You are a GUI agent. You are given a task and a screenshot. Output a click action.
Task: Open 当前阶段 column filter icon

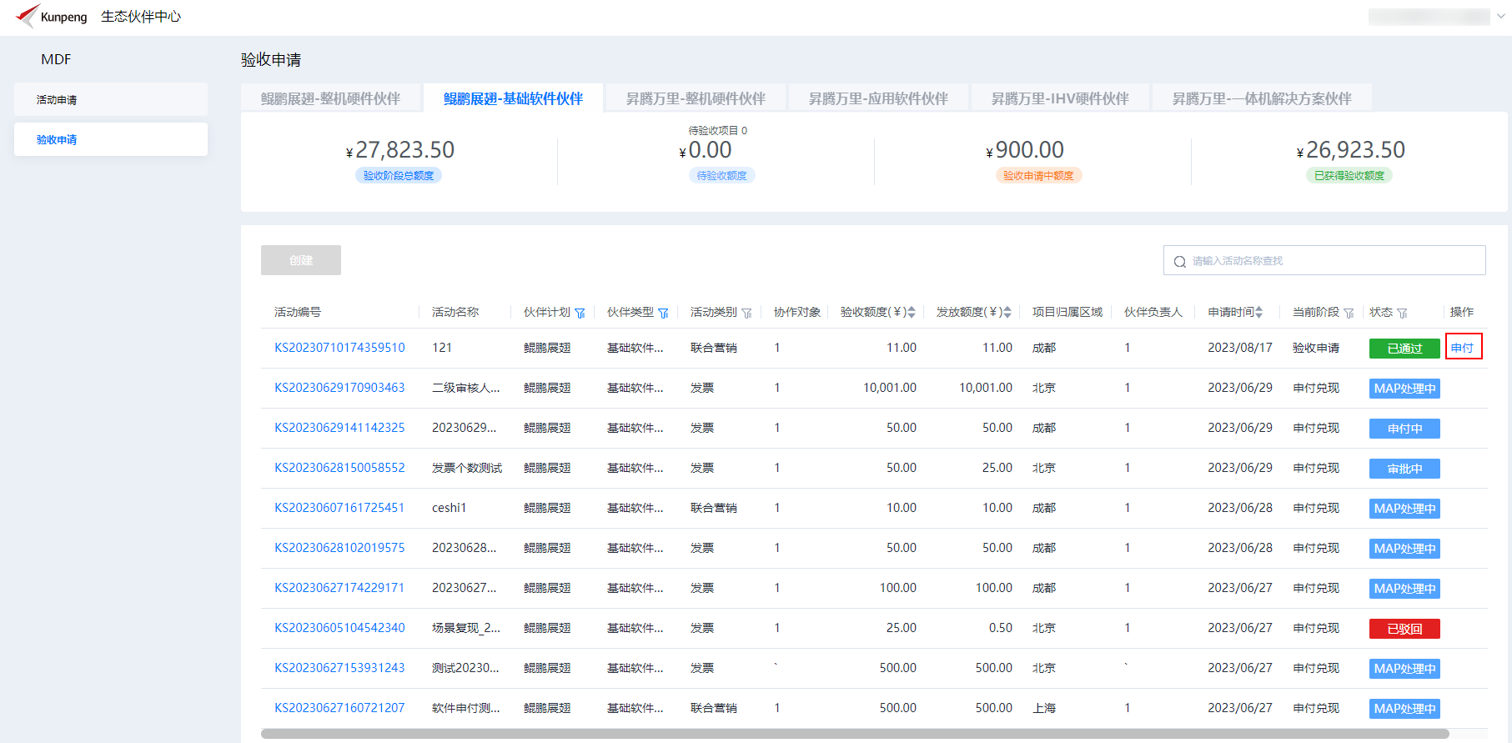pyautogui.click(x=1349, y=313)
